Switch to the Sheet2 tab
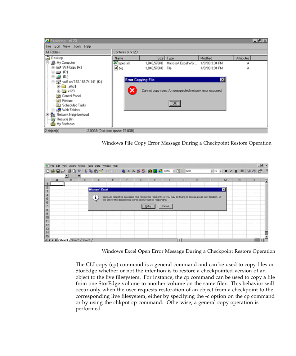This screenshot has width=296, height=356. (x=75, y=240)
